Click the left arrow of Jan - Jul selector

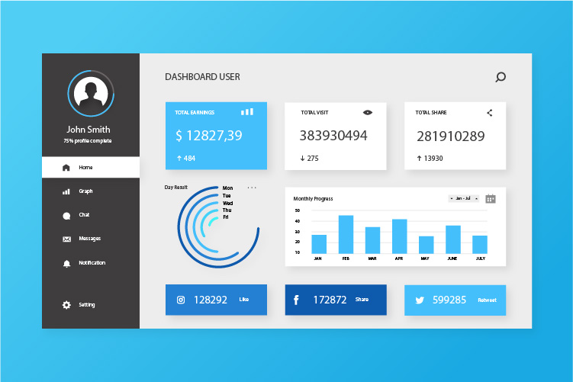(452, 198)
